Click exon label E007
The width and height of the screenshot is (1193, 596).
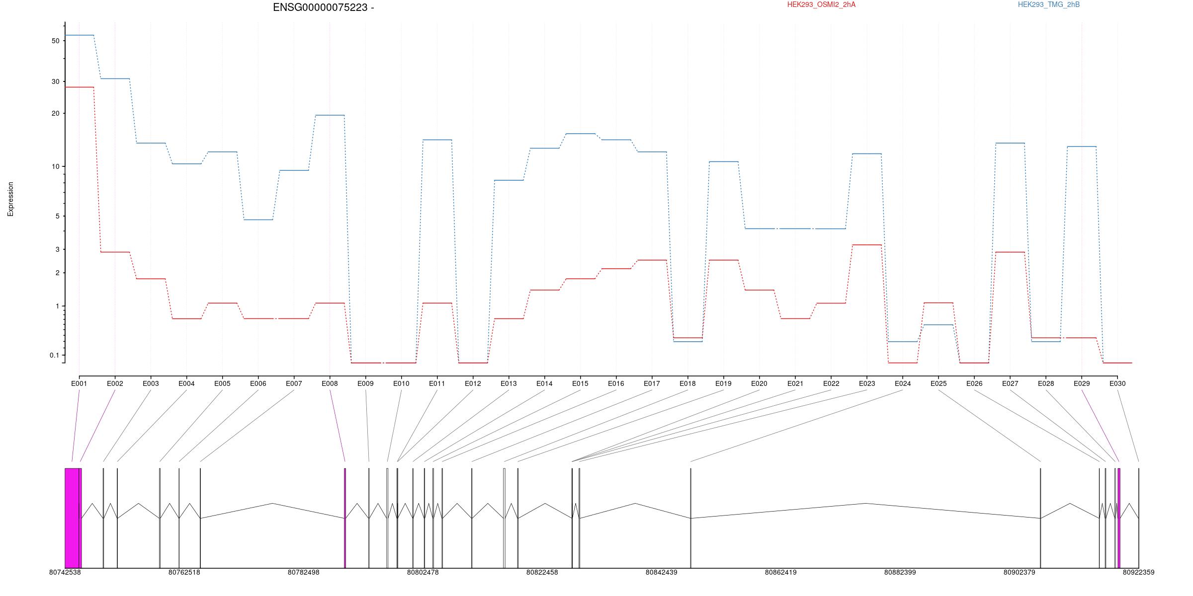pos(294,383)
